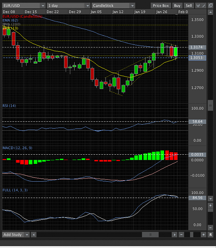Click the FULL (14, 3, 3) study label
The width and height of the screenshot is (216, 248).
point(15,190)
